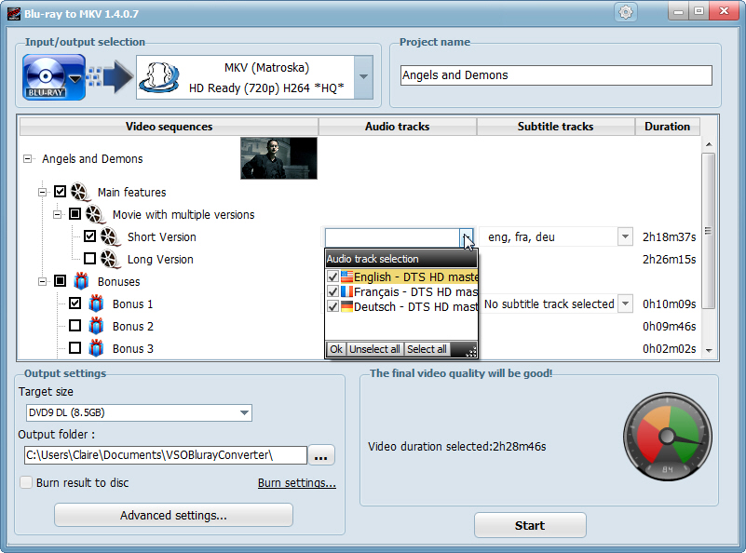This screenshot has height=553, width=746.
Task: Check the Long Version checkbox
Action: point(89,258)
